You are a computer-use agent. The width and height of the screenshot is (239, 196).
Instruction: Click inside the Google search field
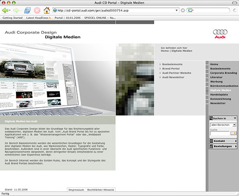click(x=211, y=11)
